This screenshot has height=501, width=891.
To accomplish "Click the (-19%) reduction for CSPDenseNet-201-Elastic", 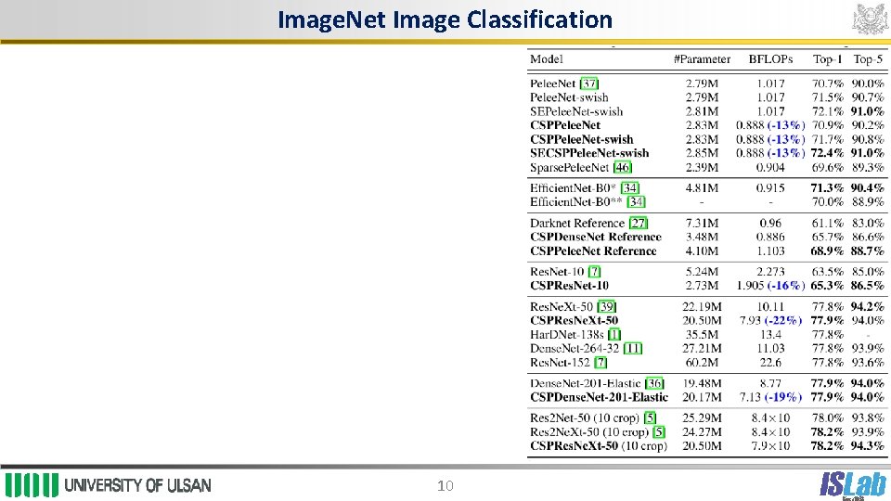I will click(x=783, y=397).
